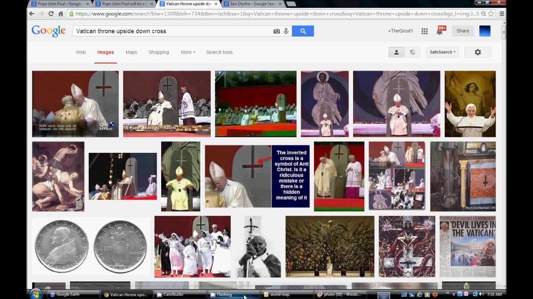Open Google+ notifications bell

[x=440, y=31]
